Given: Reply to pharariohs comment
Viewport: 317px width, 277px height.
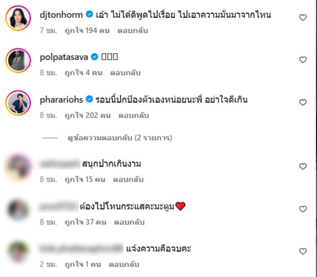Looking at the screenshot, I should (134, 115).
